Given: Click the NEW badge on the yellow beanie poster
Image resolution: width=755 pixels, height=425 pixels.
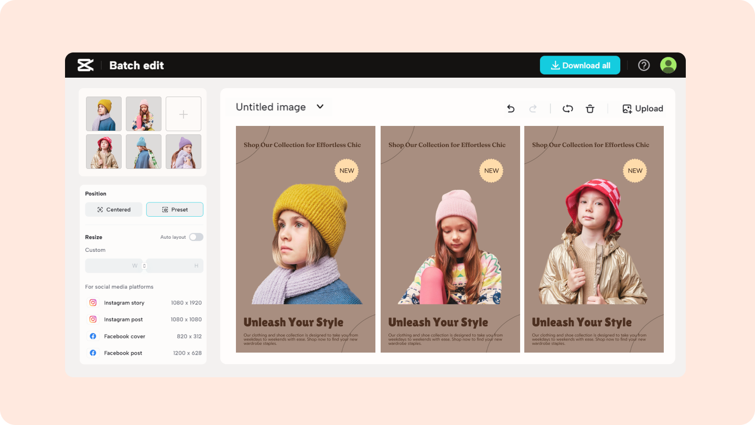Looking at the screenshot, I should click(x=347, y=171).
